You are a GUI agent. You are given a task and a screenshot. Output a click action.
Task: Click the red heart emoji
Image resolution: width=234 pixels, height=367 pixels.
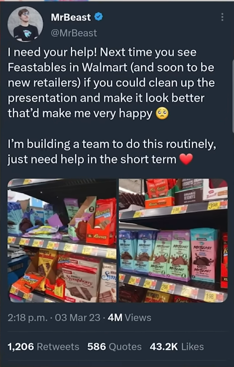pyautogui.click(x=186, y=159)
